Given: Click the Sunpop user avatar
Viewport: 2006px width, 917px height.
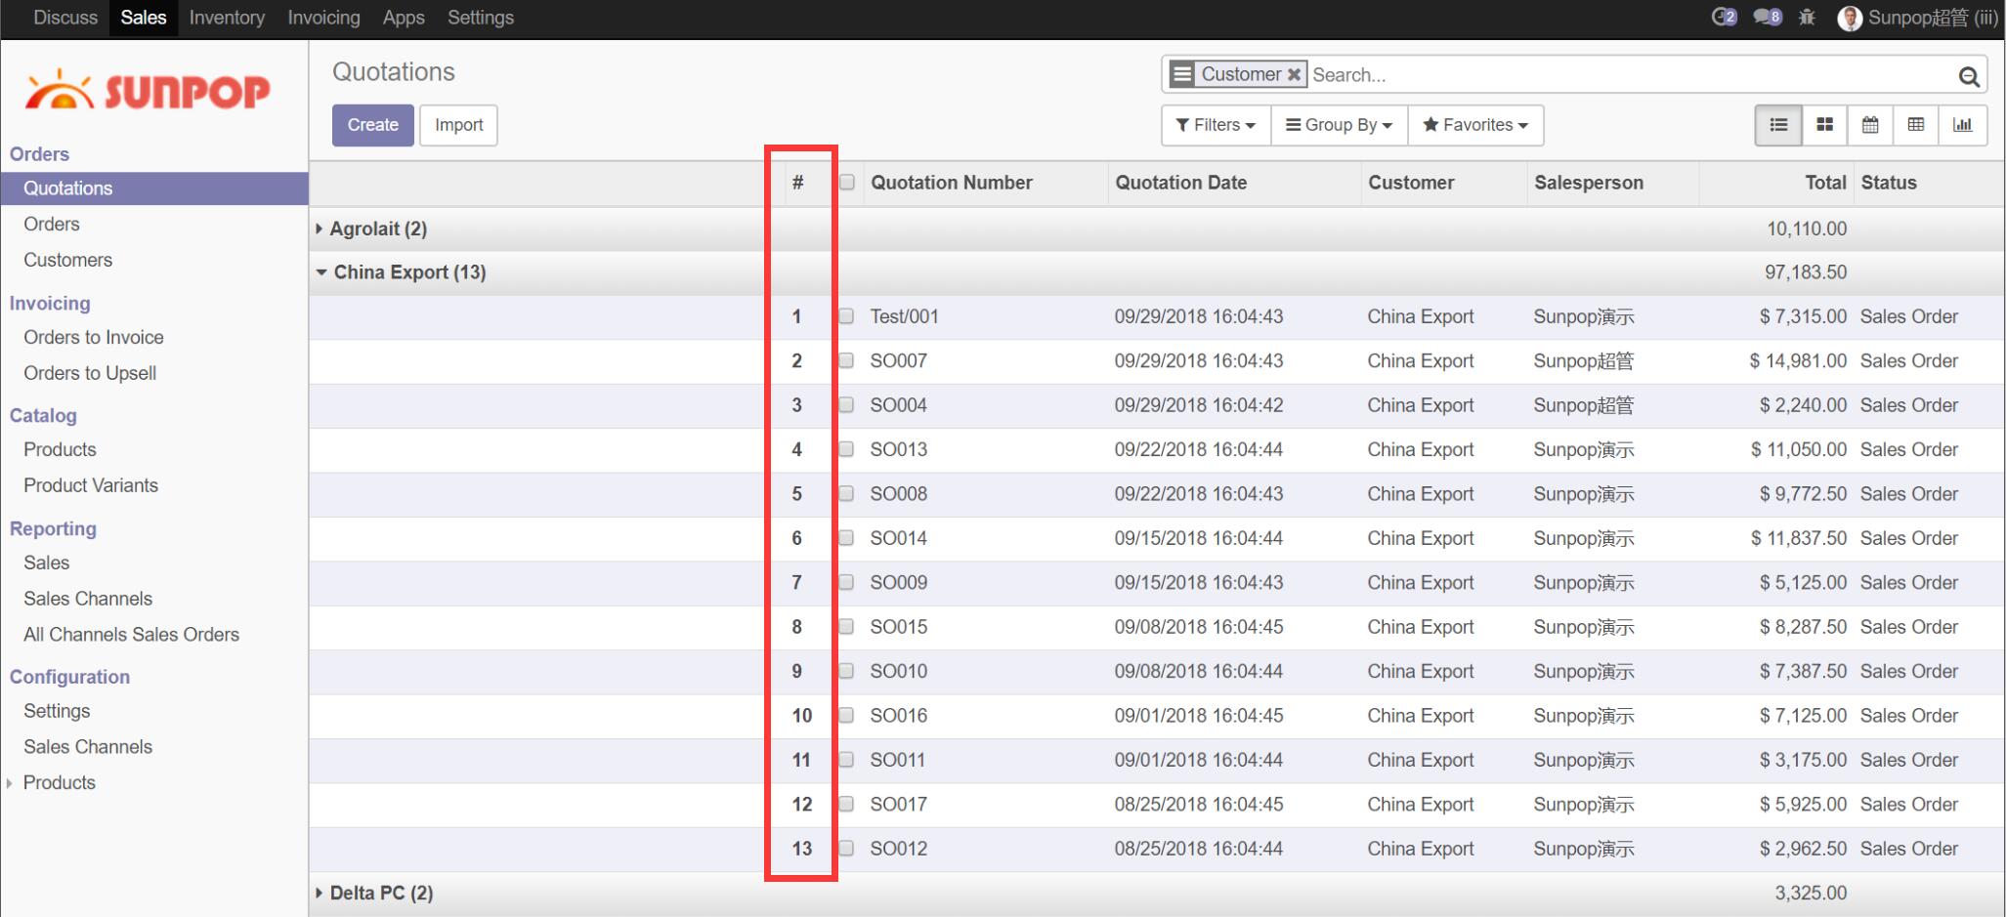Looking at the screenshot, I should click(1849, 19).
